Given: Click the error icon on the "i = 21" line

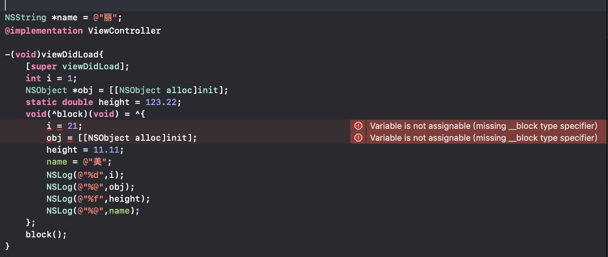Looking at the screenshot, I should coord(358,126).
